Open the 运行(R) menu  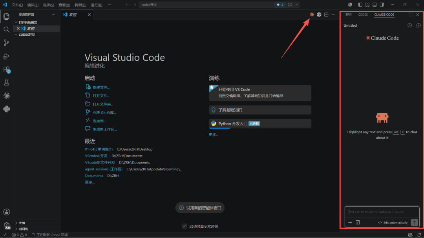pos(97,5)
